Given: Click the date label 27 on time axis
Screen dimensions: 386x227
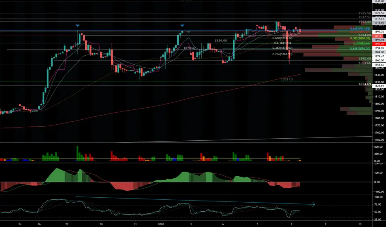Looking at the screenshot, I should (67, 224).
